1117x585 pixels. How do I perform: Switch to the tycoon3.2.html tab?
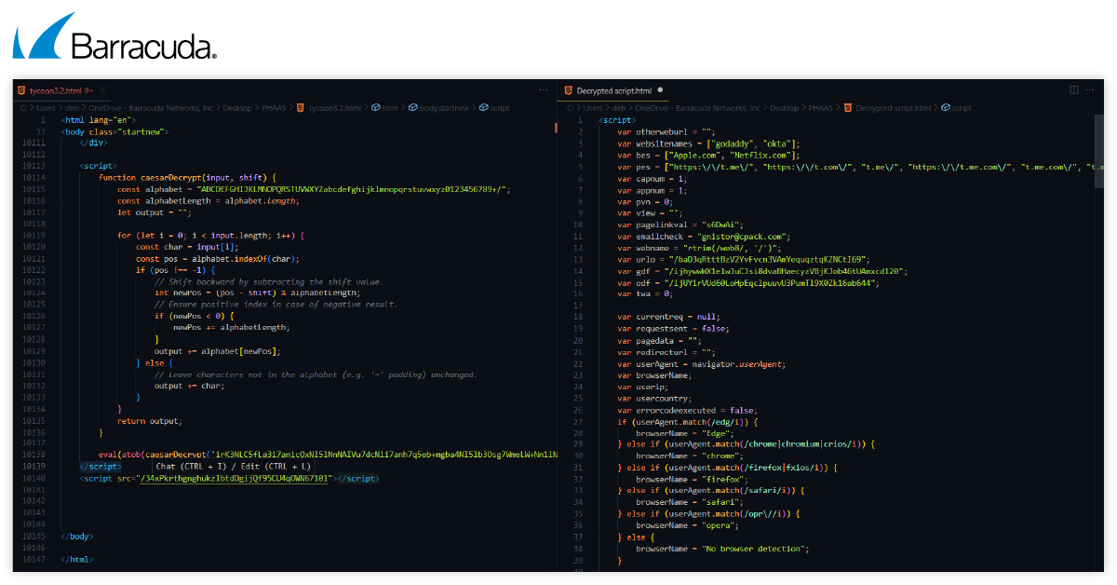tap(54, 90)
